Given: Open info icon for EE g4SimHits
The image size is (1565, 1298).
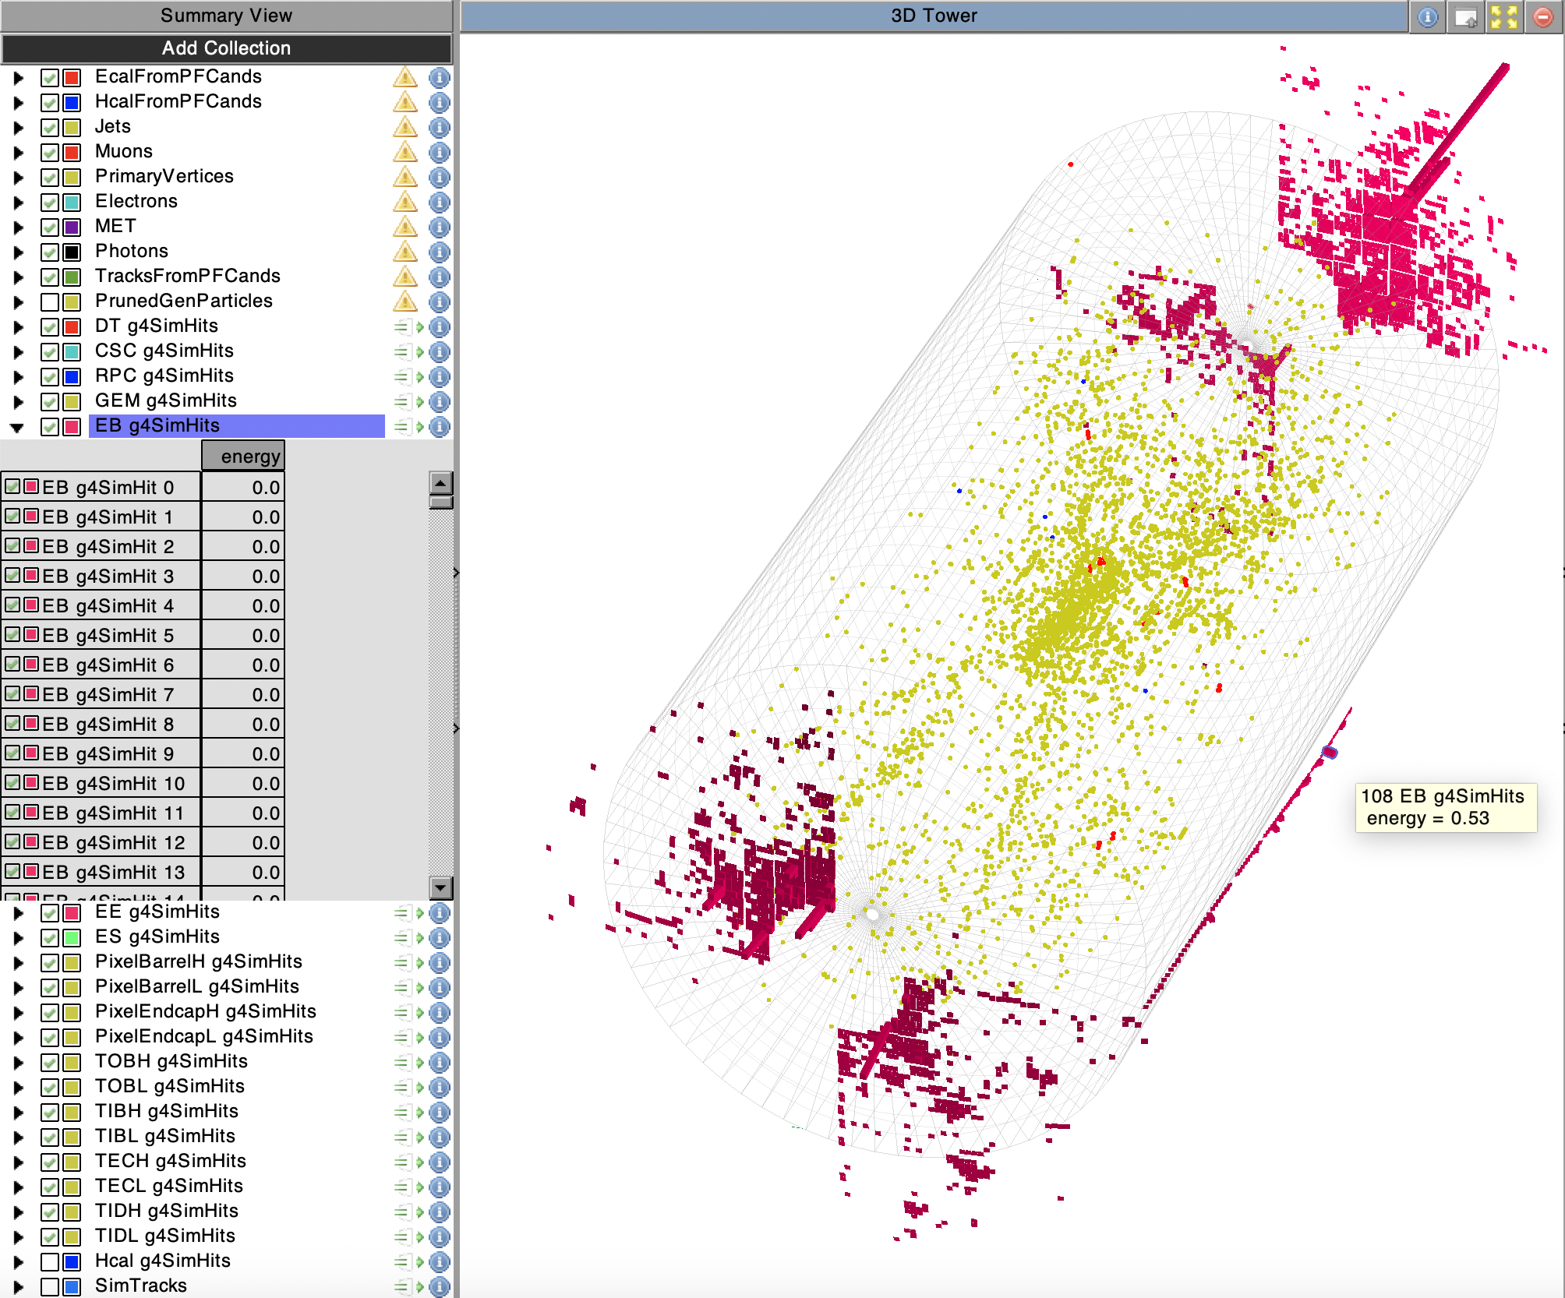Looking at the screenshot, I should 440,912.
